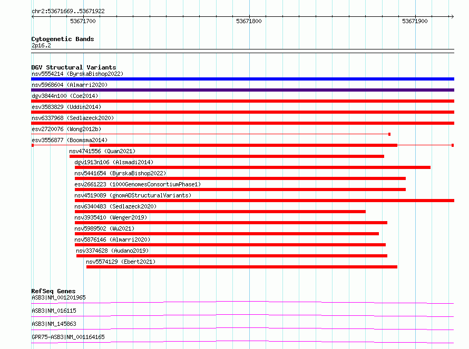469x349 pixels.
Task: Open the GPR75-ASB3|NM_001164165 gene label
Action: [x=68, y=337]
